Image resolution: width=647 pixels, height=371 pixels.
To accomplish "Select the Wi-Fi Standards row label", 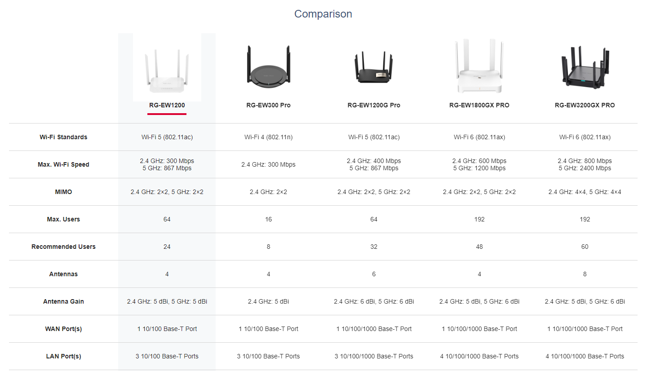I will point(63,137).
